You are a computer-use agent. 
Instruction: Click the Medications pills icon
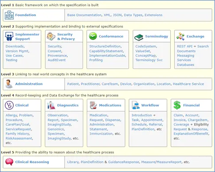pos(93,105)
